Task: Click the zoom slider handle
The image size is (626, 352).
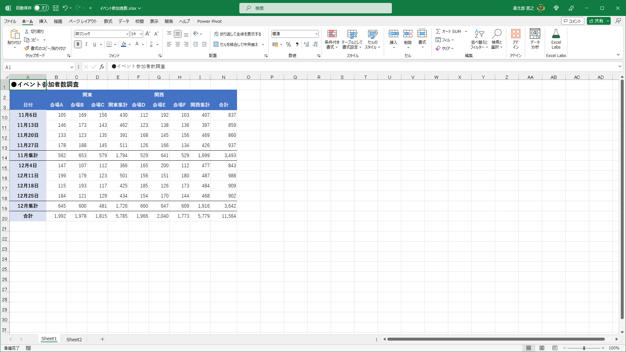Action: (584, 348)
